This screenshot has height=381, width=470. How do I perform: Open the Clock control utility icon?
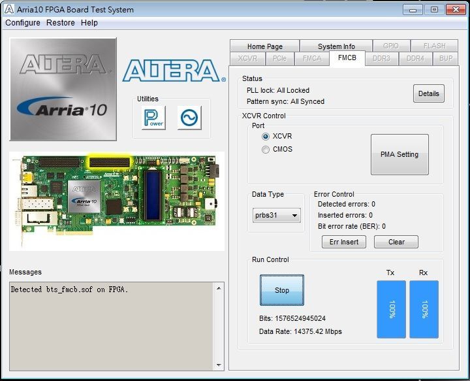click(x=189, y=118)
